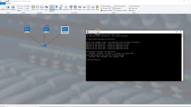The image size is (191, 107).
Task: Click the quick access open icon in the title bar
Action: point(6,1)
